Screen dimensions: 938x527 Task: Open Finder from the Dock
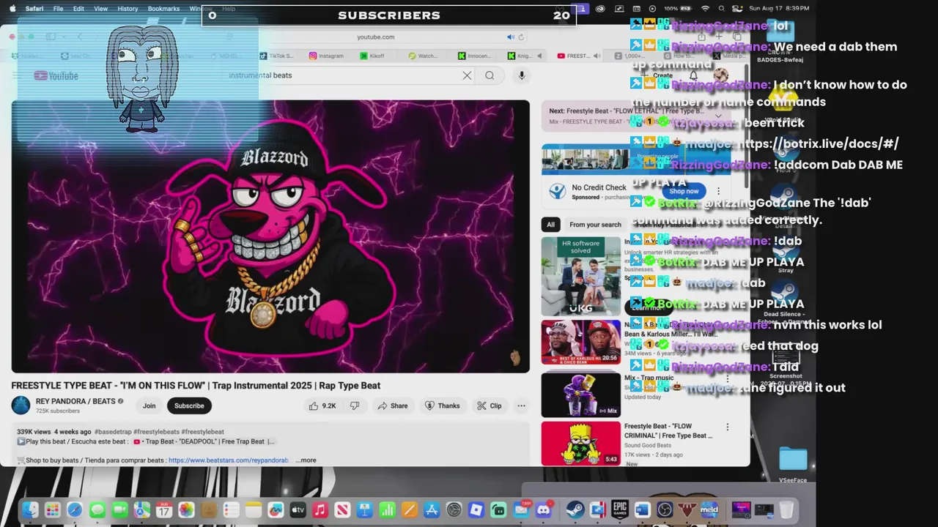click(x=30, y=510)
